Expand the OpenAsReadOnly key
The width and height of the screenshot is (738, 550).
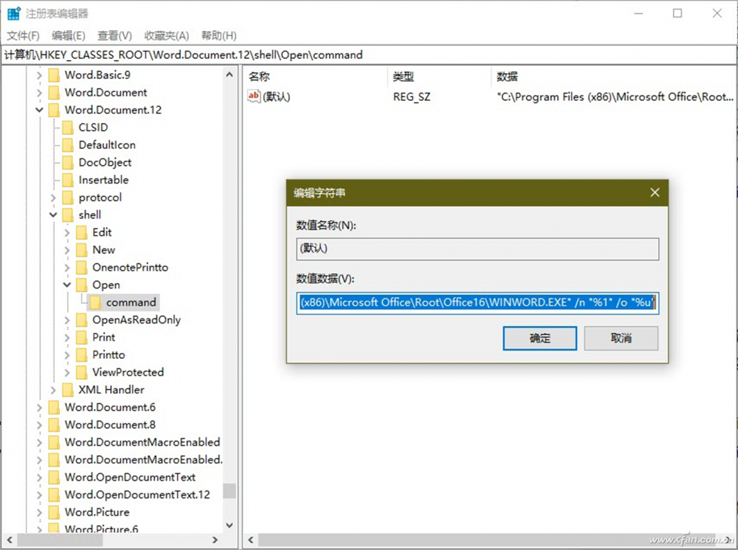[x=67, y=320]
